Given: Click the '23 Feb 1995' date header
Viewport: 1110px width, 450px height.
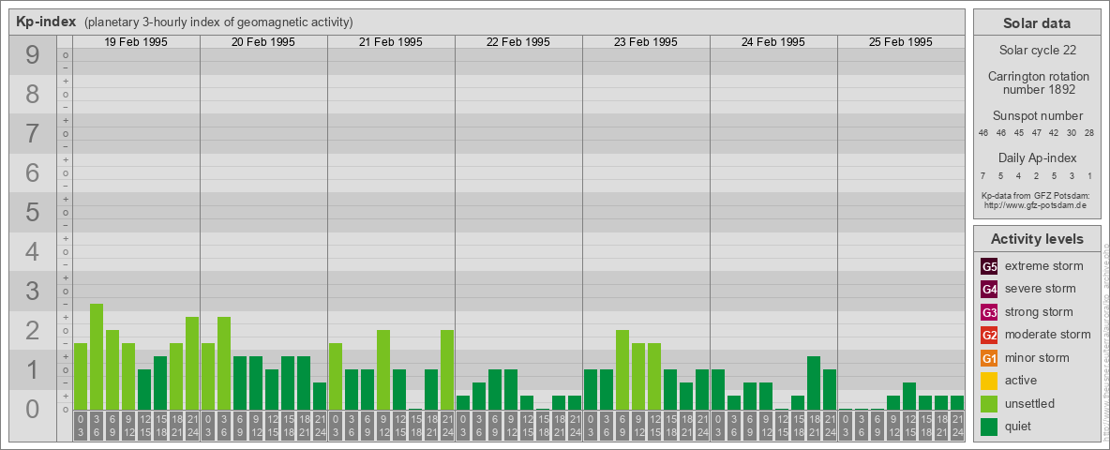Looking at the screenshot, I should tap(646, 42).
